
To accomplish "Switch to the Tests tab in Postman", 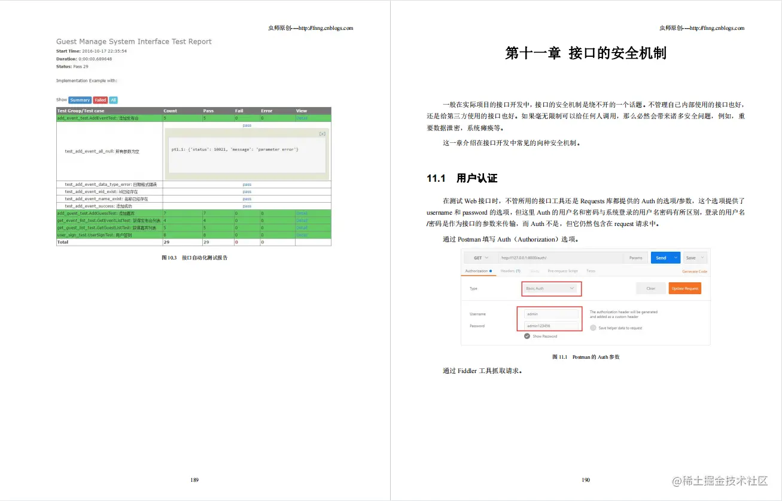I will [x=591, y=271].
